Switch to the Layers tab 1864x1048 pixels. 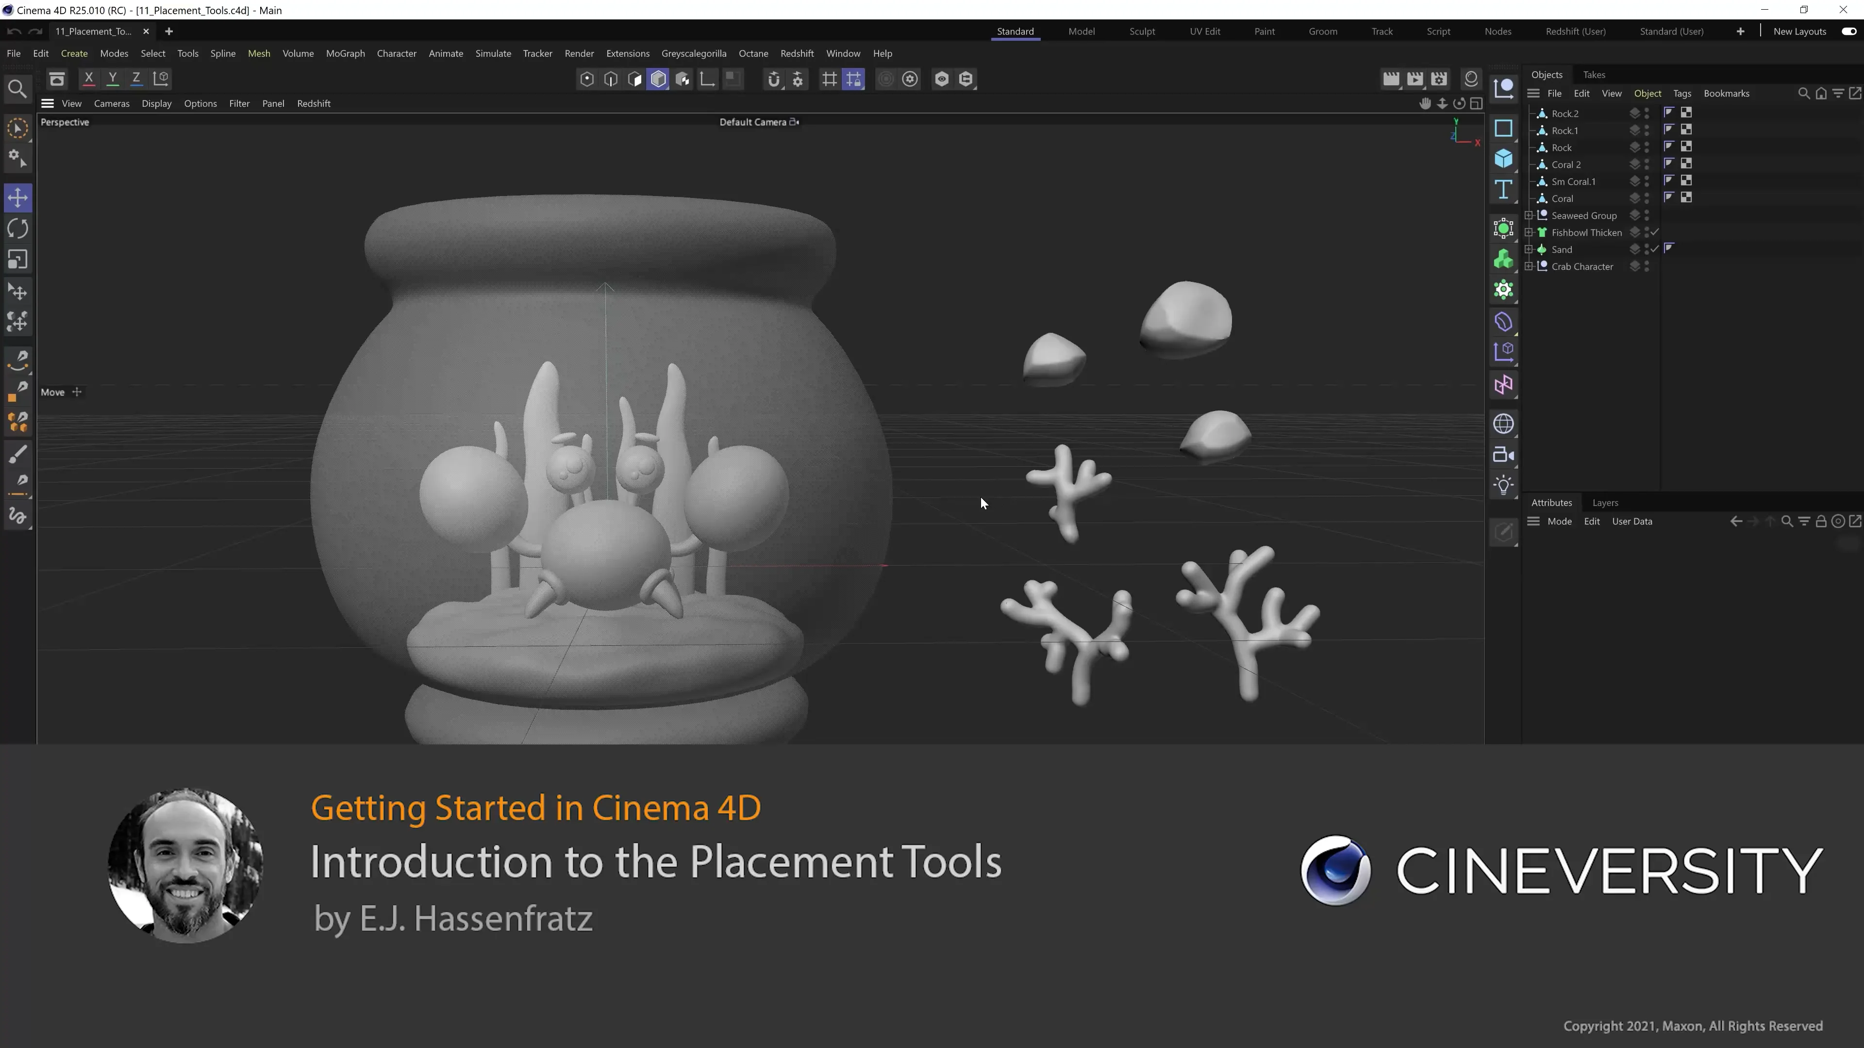click(1605, 503)
